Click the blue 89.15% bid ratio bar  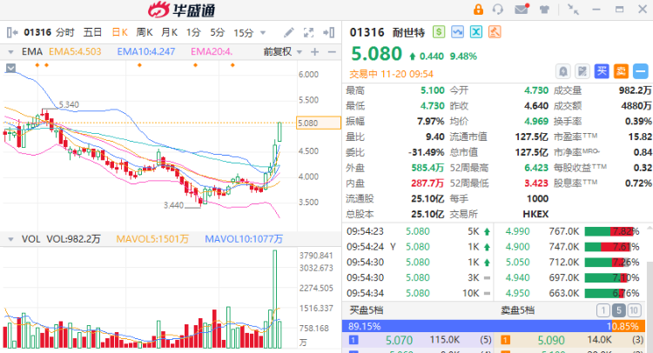click(476, 326)
